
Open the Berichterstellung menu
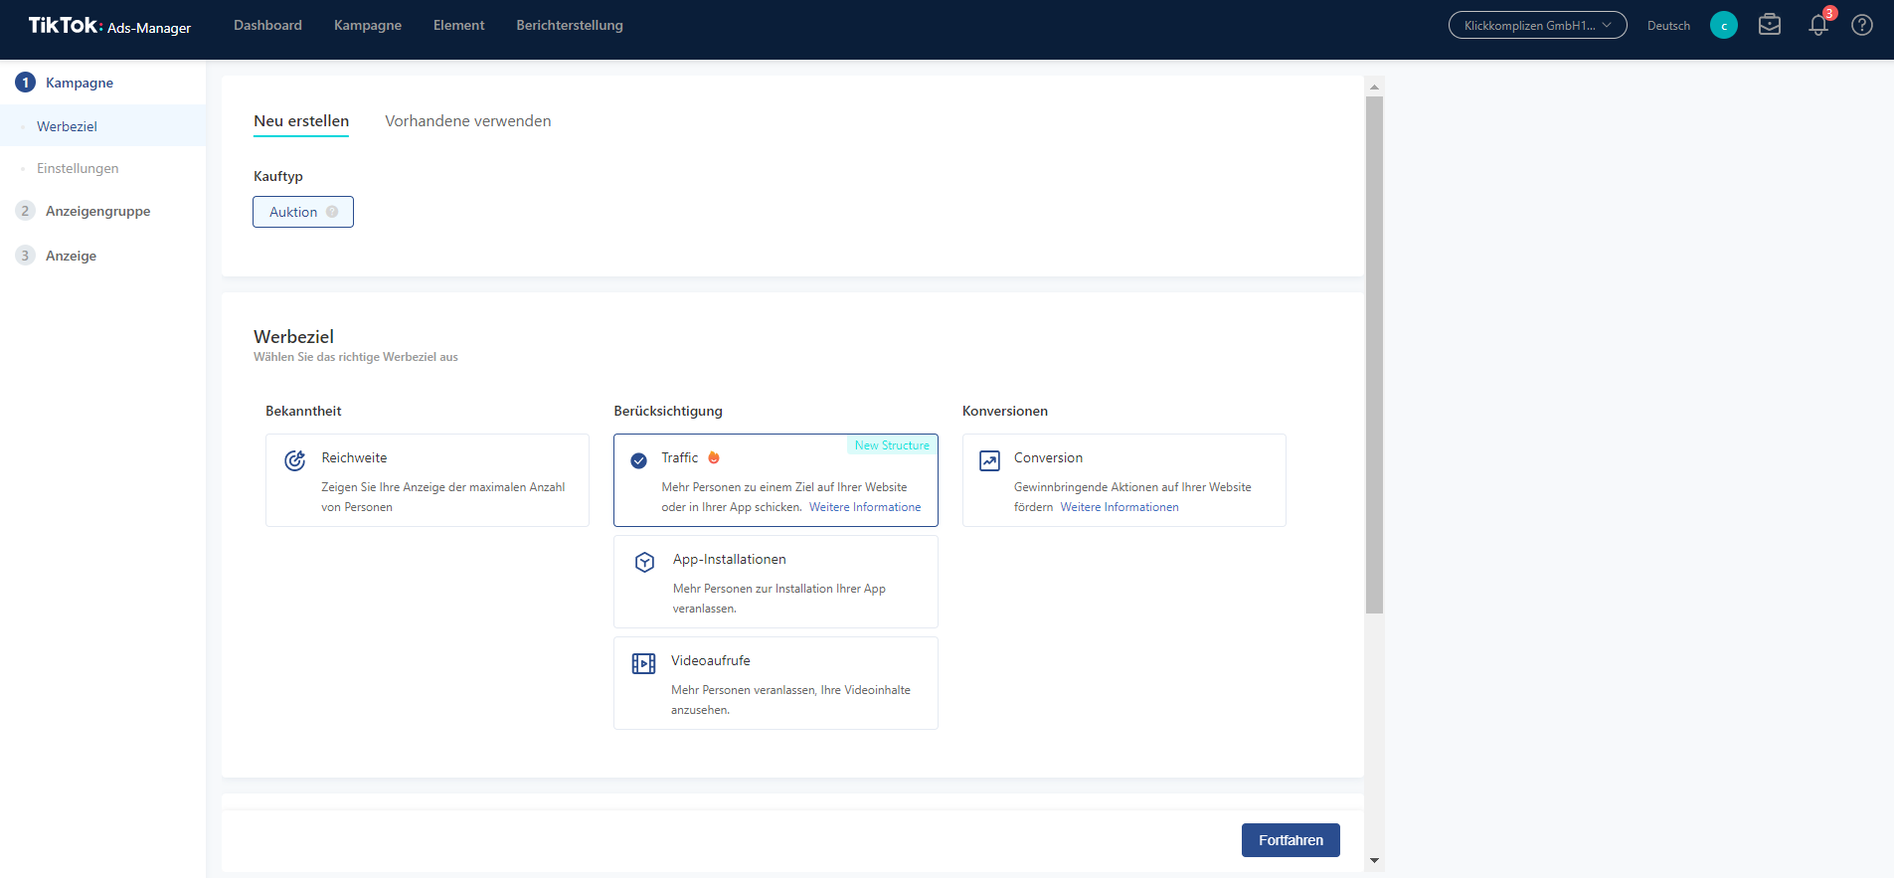pyautogui.click(x=570, y=25)
